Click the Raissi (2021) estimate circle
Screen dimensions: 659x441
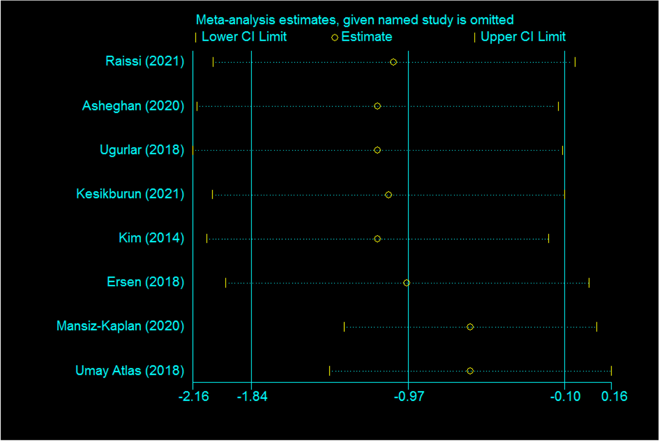(x=393, y=62)
